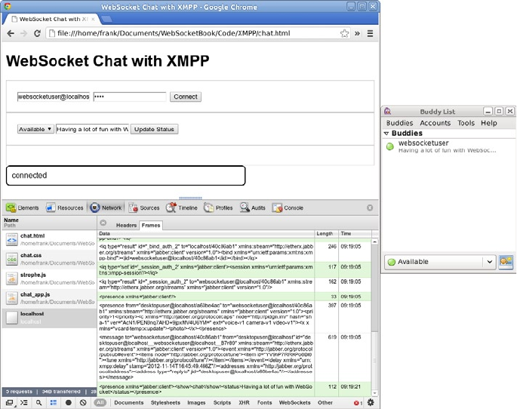Image resolution: width=517 pixels, height=409 pixels.
Task: Open the Console panel in DevTools
Action: (288, 208)
